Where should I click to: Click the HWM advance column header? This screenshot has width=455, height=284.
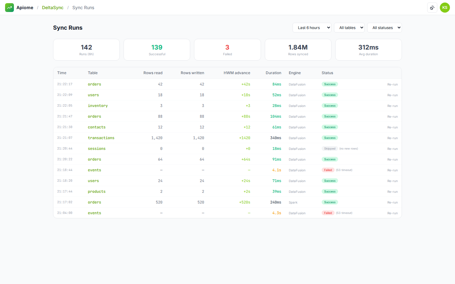[x=237, y=73]
